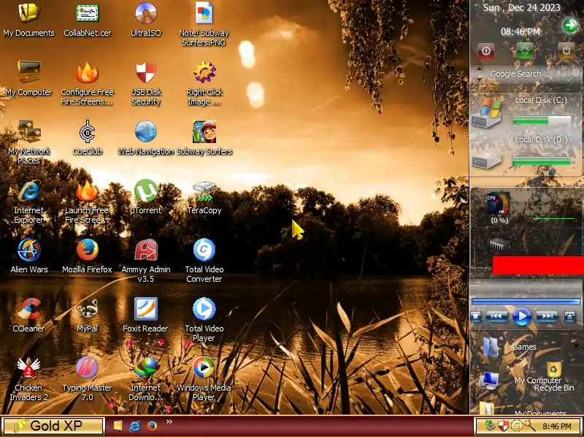The height and width of the screenshot is (438, 584).
Task: Open Total Video Converter
Action: click(x=204, y=261)
